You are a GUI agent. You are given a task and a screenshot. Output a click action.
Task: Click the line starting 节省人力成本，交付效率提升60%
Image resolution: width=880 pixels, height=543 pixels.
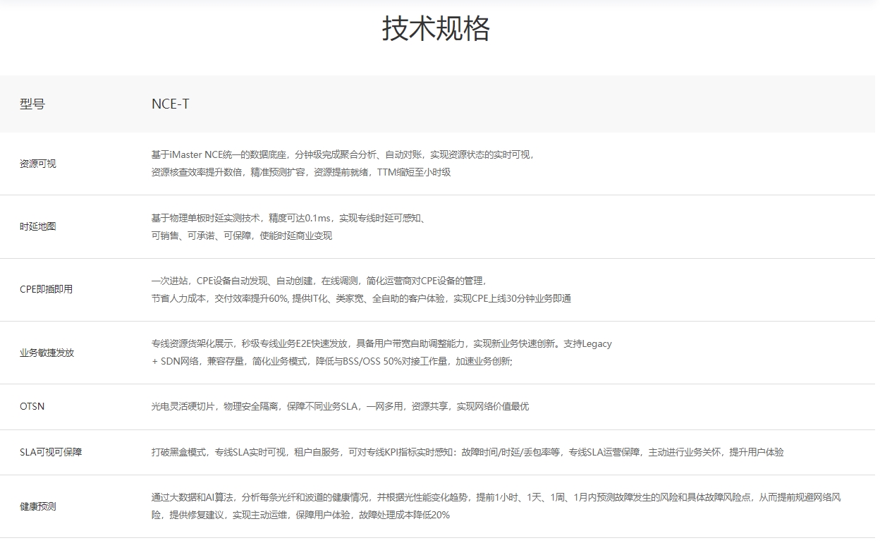click(361, 298)
